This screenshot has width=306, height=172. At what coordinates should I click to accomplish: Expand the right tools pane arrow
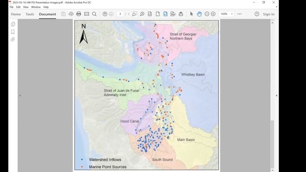coord(276,96)
